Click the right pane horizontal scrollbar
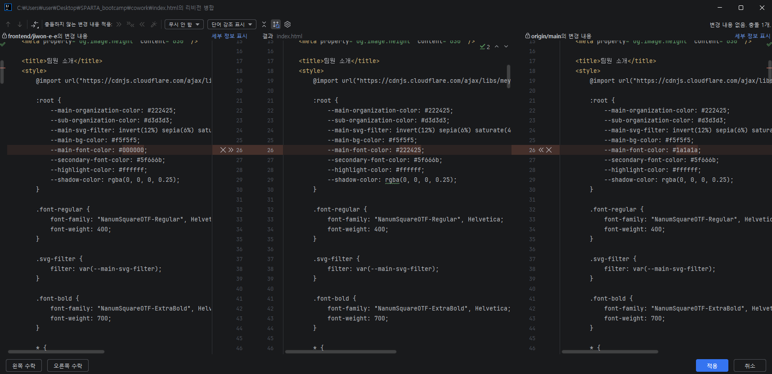The image size is (772, 374). coord(610,351)
